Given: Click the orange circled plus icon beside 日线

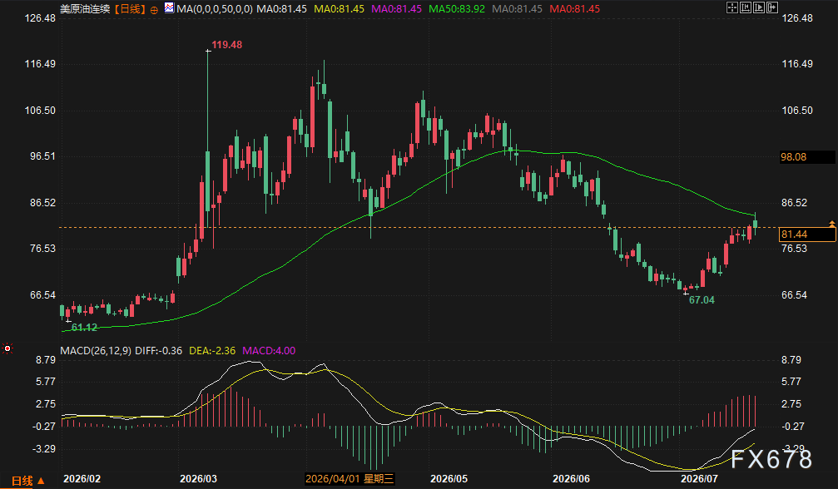Looking at the screenshot, I should point(155,10).
